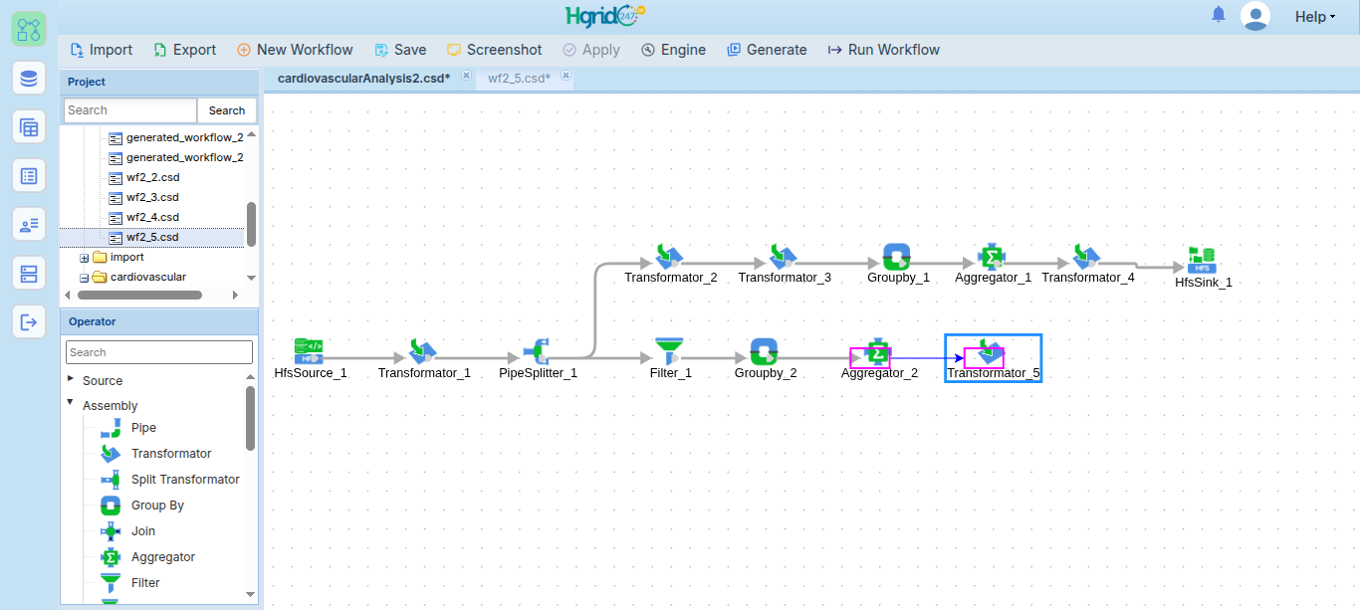Click the logout sidebar icon
The width and height of the screenshot is (1360, 610).
(29, 321)
